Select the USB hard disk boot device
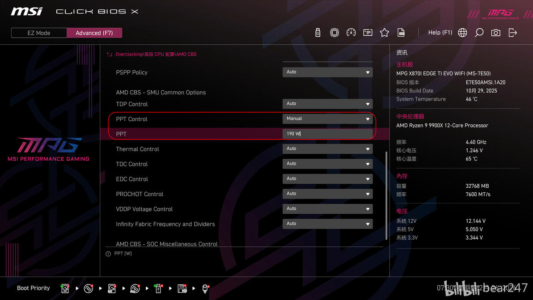Viewport: 533px width, 300px height. click(x=112, y=288)
